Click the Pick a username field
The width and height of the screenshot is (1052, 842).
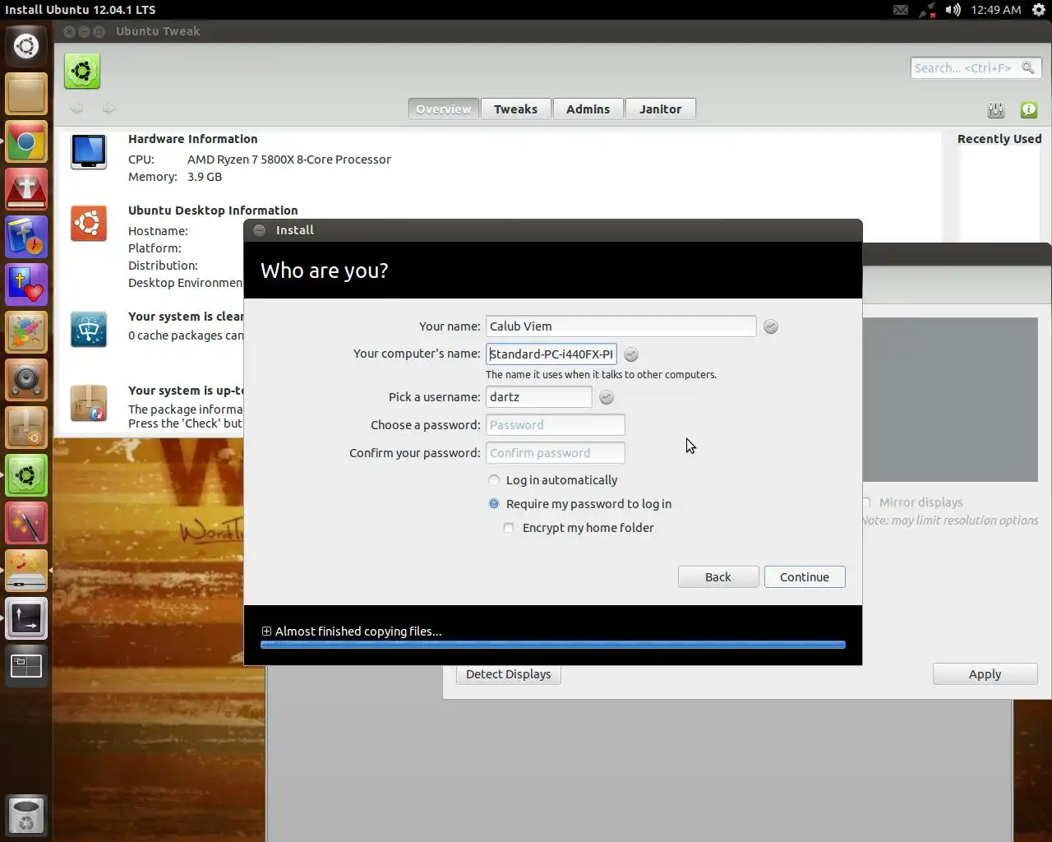pos(538,397)
